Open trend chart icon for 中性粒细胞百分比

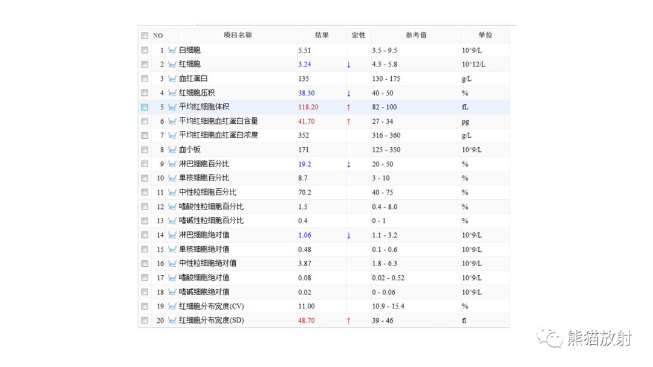click(172, 192)
